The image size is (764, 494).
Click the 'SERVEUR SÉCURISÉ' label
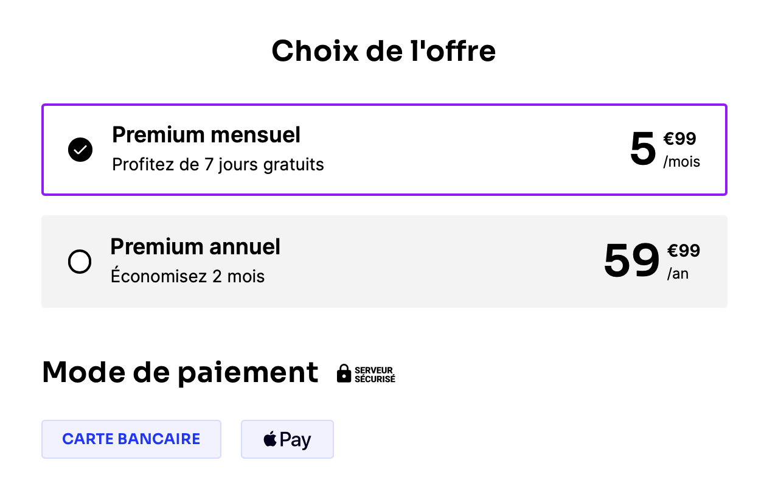click(375, 374)
